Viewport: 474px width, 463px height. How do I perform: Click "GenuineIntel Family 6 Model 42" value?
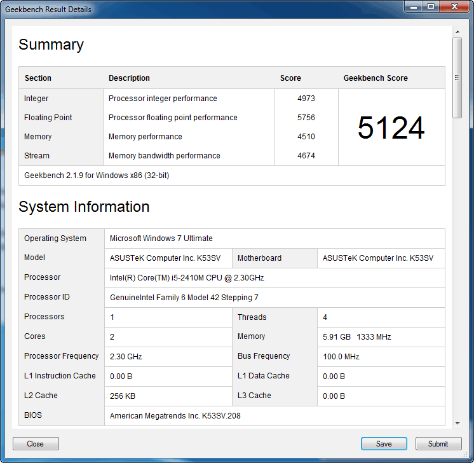[x=184, y=298]
